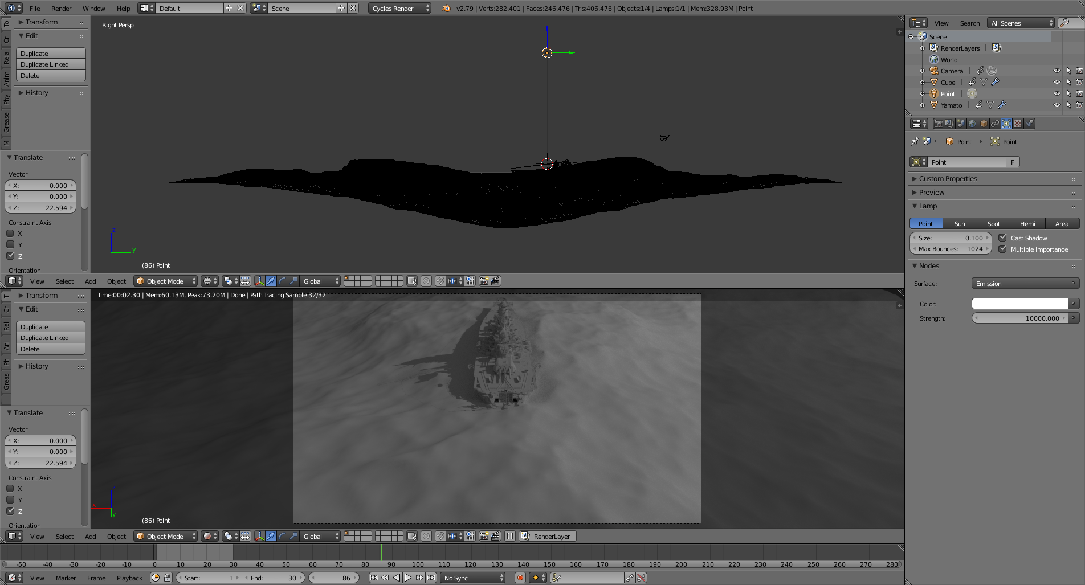This screenshot has width=1085, height=585.
Task: Open the Object Constraints properties tab icon
Action: click(x=995, y=124)
